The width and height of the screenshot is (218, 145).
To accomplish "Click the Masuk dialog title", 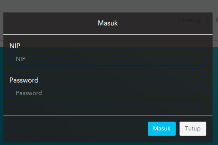I will [x=108, y=23].
